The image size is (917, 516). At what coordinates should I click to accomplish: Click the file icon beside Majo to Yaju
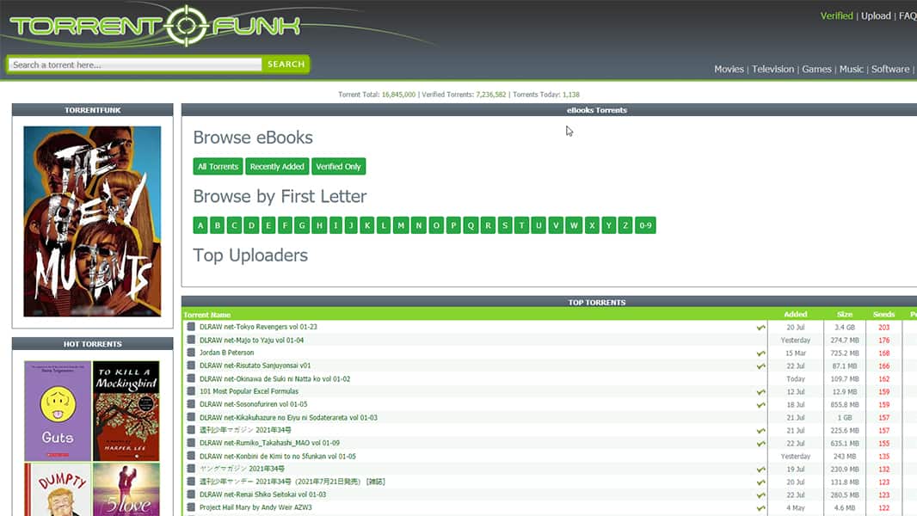tap(191, 340)
